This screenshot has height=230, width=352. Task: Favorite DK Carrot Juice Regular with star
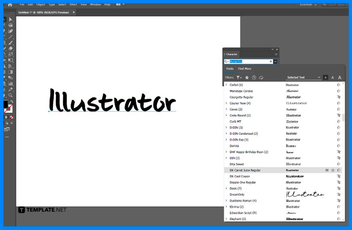(x=332, y=170)
